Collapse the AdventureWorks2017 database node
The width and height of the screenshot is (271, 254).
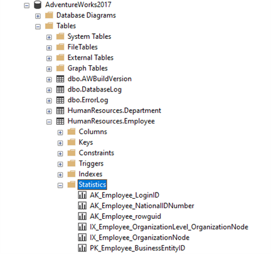coord(27,6)
